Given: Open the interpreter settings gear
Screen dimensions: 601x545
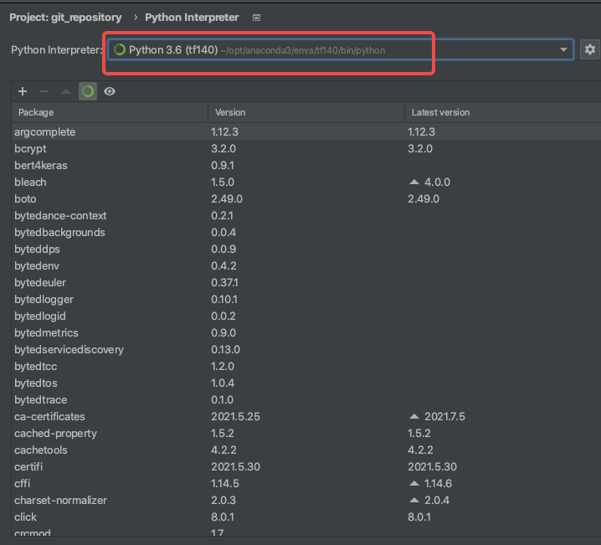Looking at the screenshot, I should [x=589, y=49].
